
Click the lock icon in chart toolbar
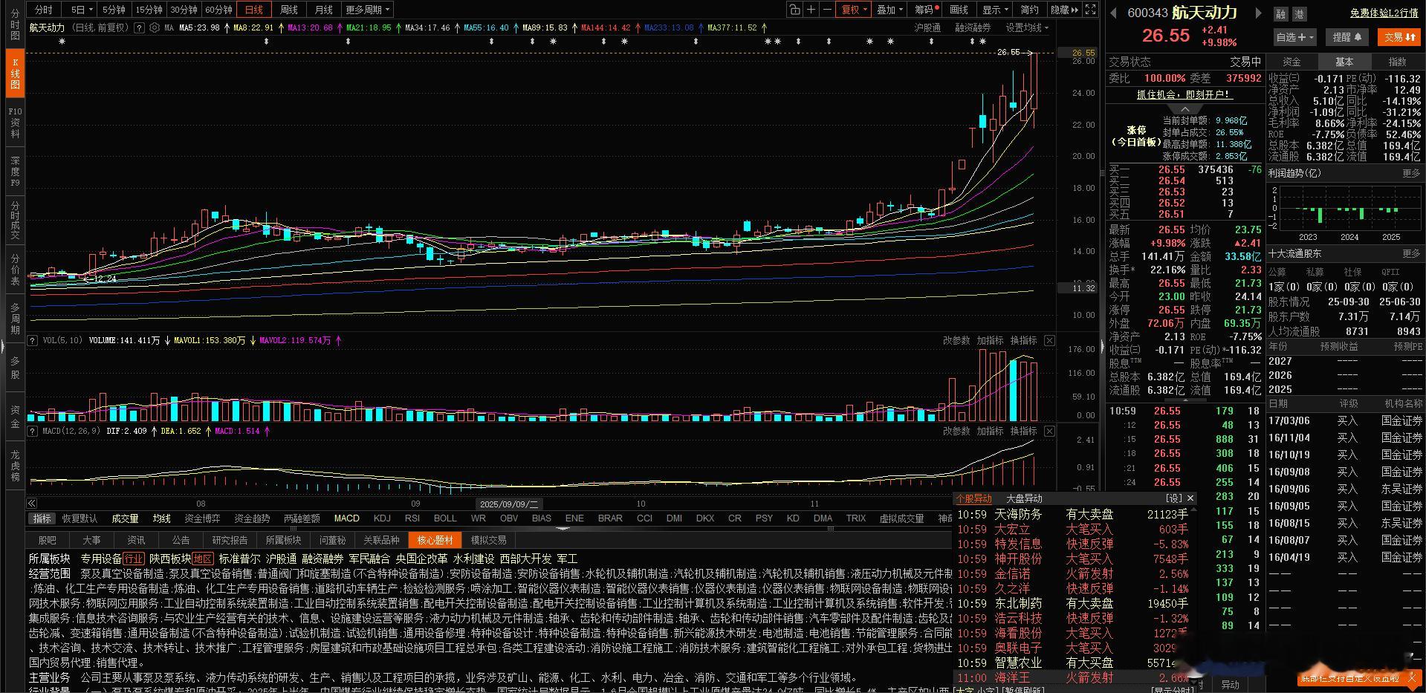coord(795,10)
